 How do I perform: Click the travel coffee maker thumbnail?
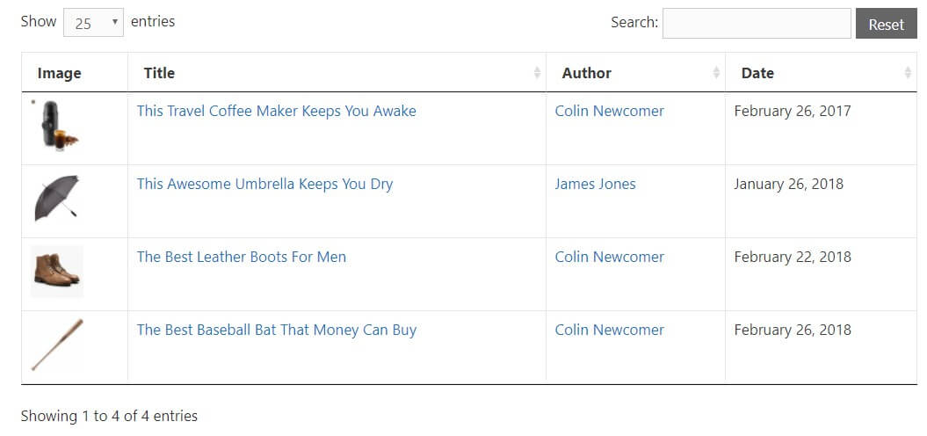click(57, 127)
